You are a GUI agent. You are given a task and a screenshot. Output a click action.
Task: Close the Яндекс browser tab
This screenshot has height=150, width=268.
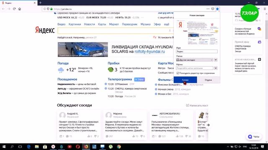(35, 3)
